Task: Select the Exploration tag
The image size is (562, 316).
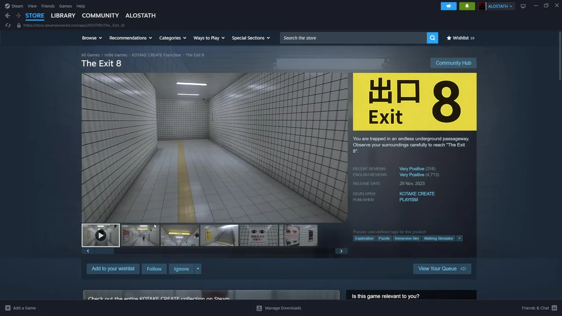Action: 364,238
